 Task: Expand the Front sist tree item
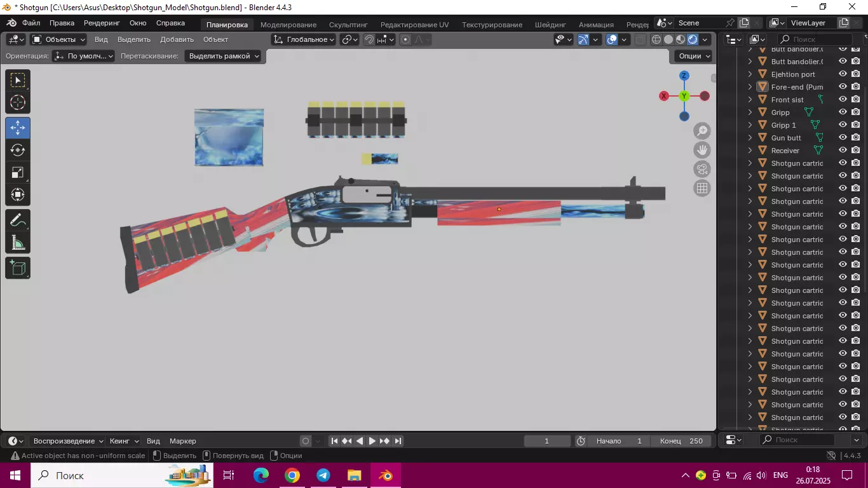coord(750,100)
